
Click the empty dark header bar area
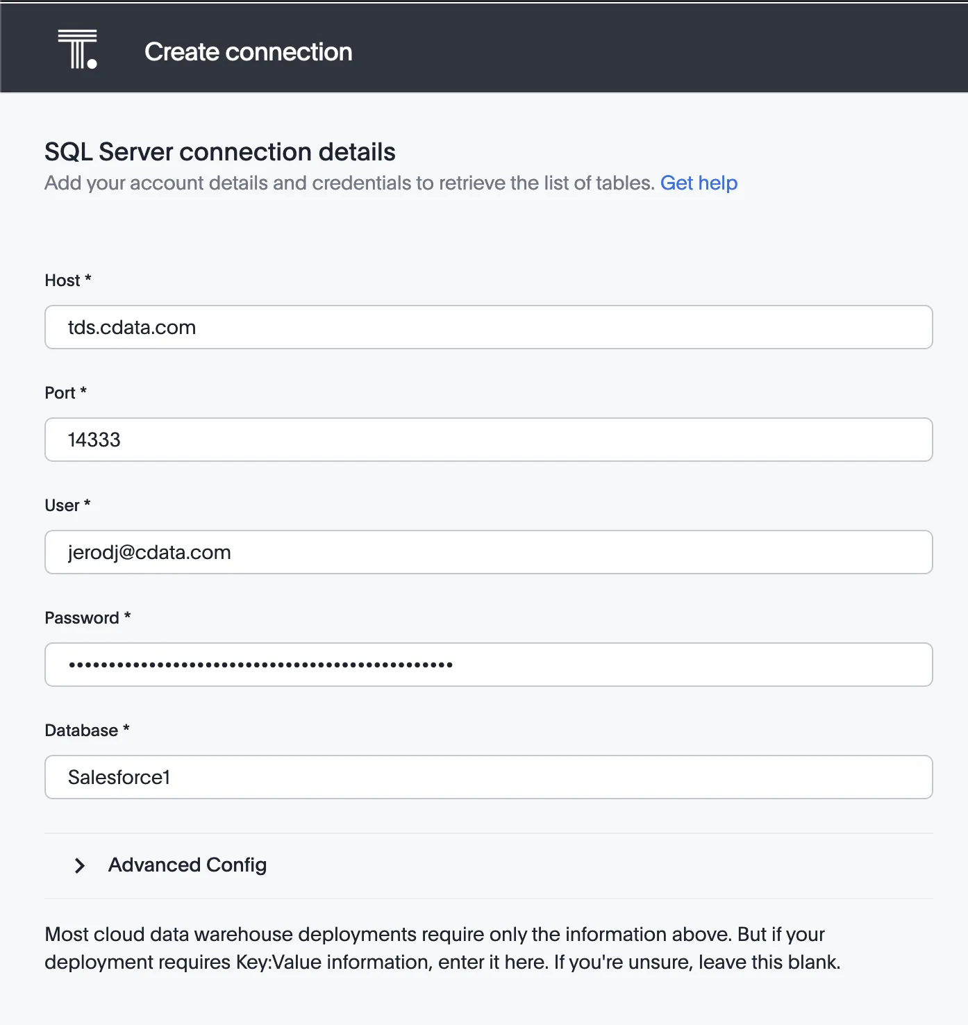click(660, 50)
